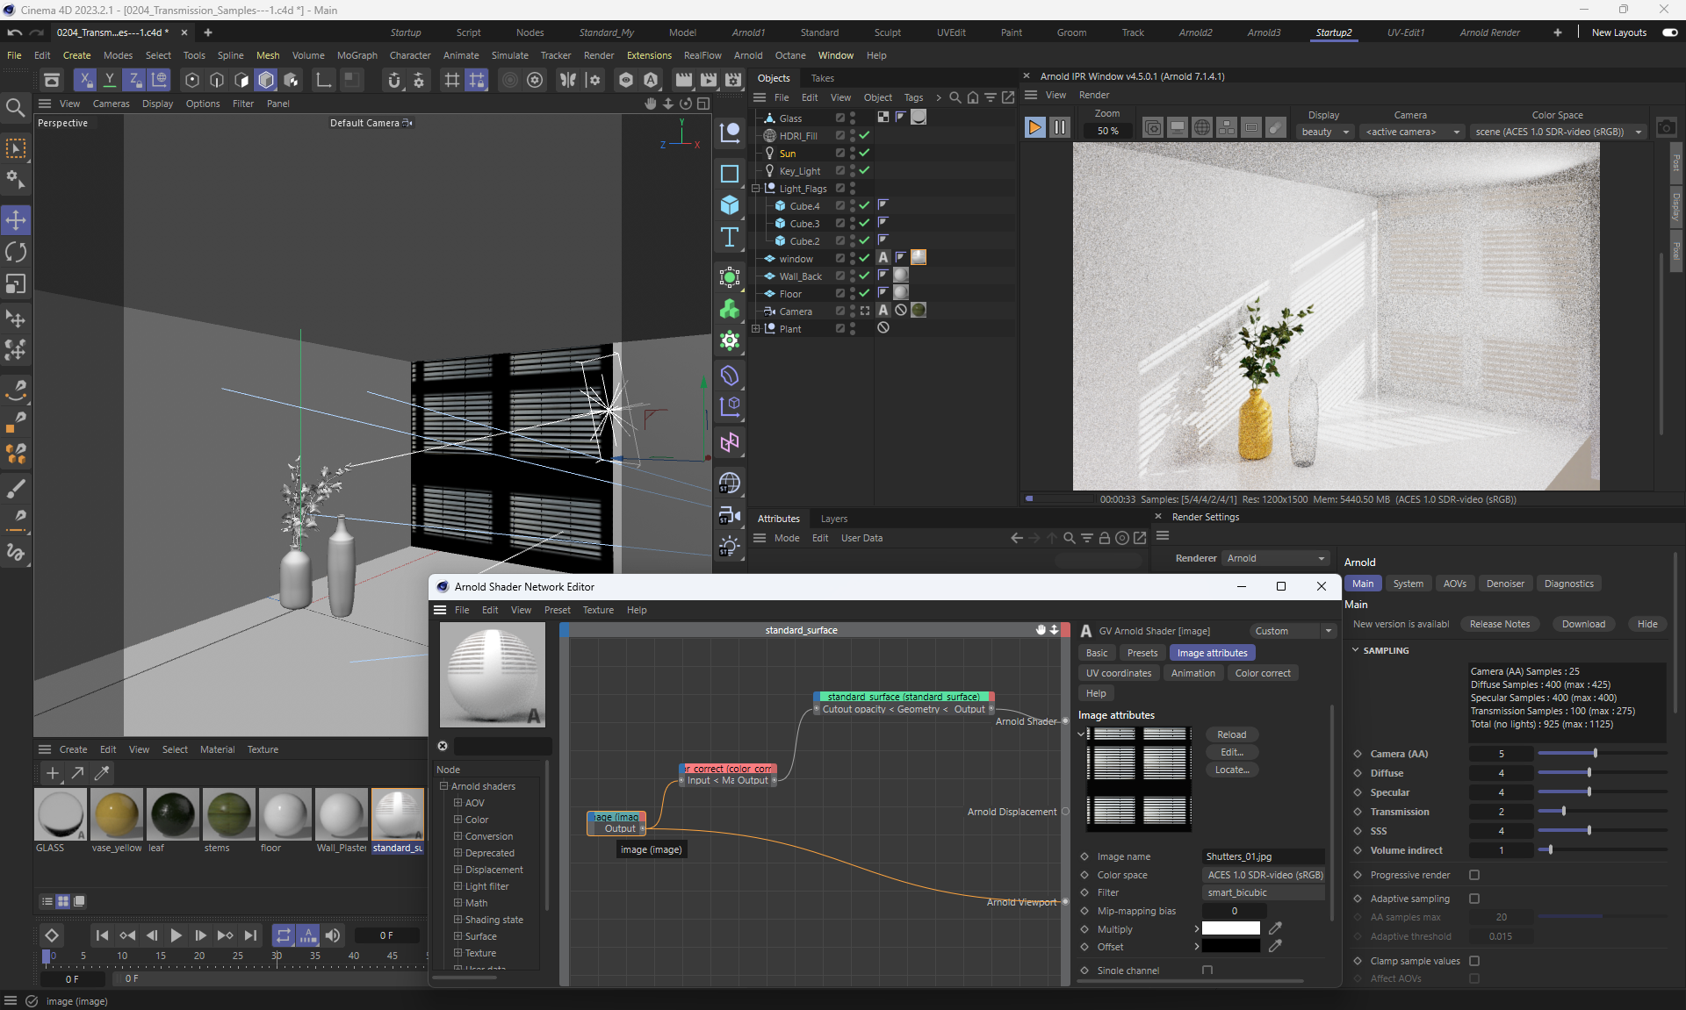Click the Reload image button
1686x1010 pixels.
point(1231,734)
